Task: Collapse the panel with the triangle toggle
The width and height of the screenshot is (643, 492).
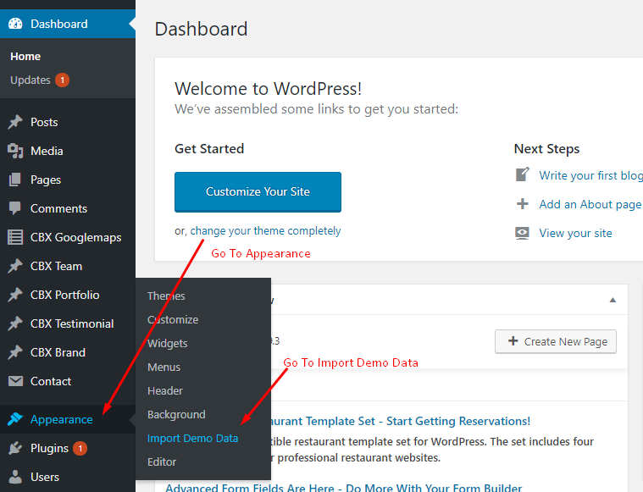Action: pyautogui.click(x=613, y=300)
